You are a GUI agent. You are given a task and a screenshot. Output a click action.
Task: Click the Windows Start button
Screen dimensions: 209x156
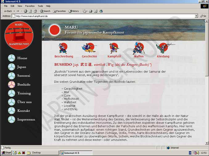[6, 153]
